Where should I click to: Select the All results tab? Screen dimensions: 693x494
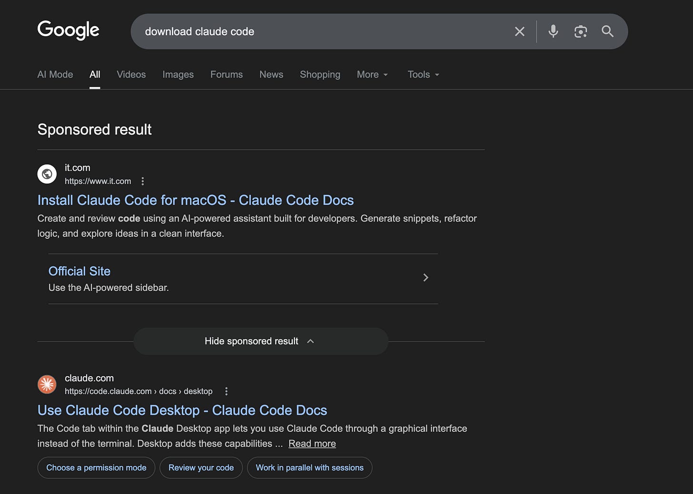(95, 75)
